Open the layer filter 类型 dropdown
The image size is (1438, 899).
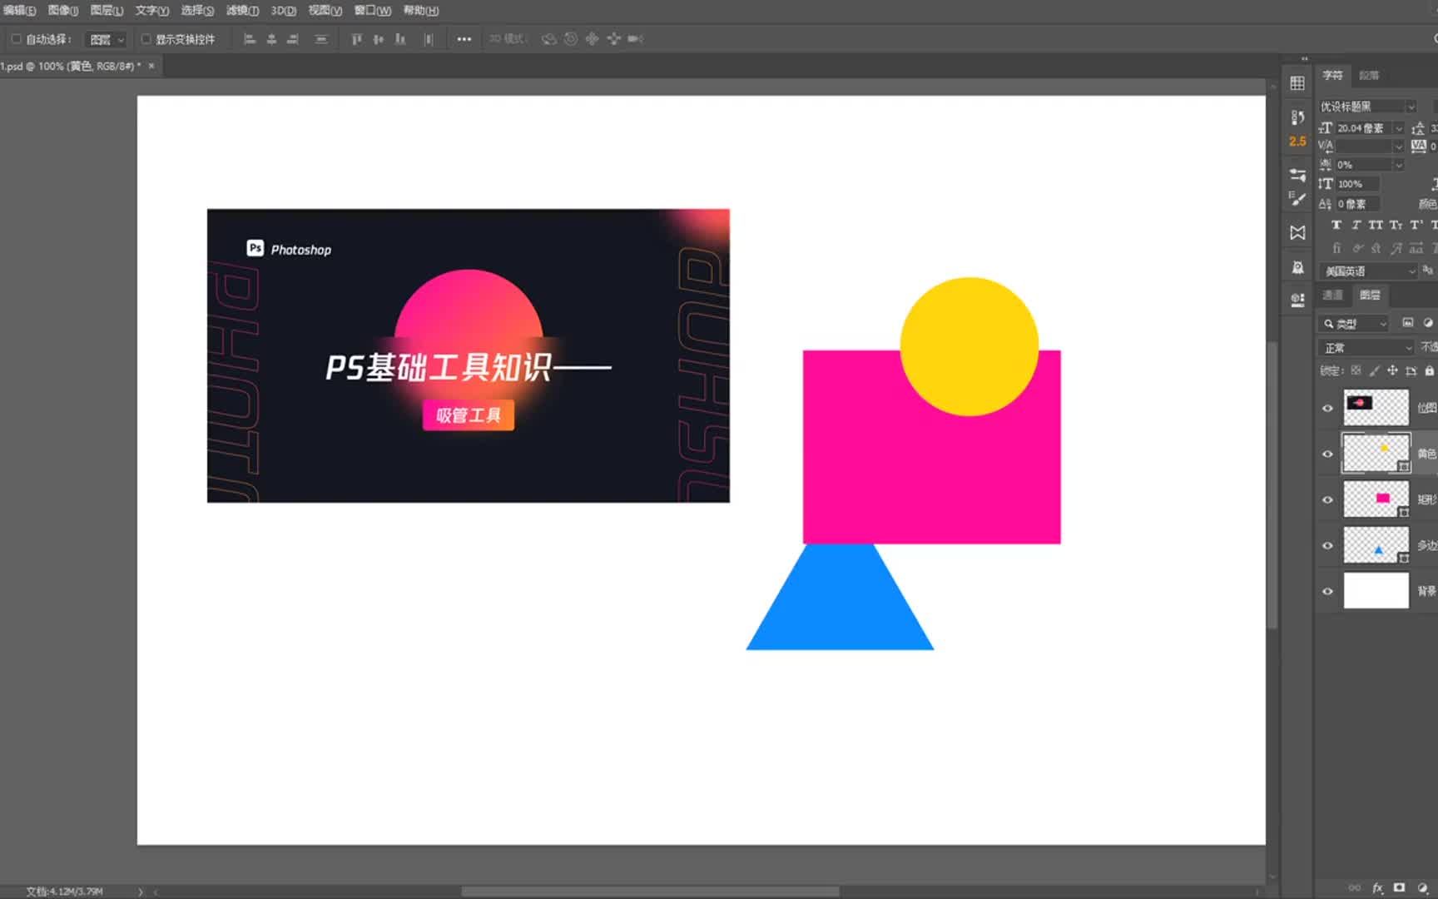coord(1355,324)
